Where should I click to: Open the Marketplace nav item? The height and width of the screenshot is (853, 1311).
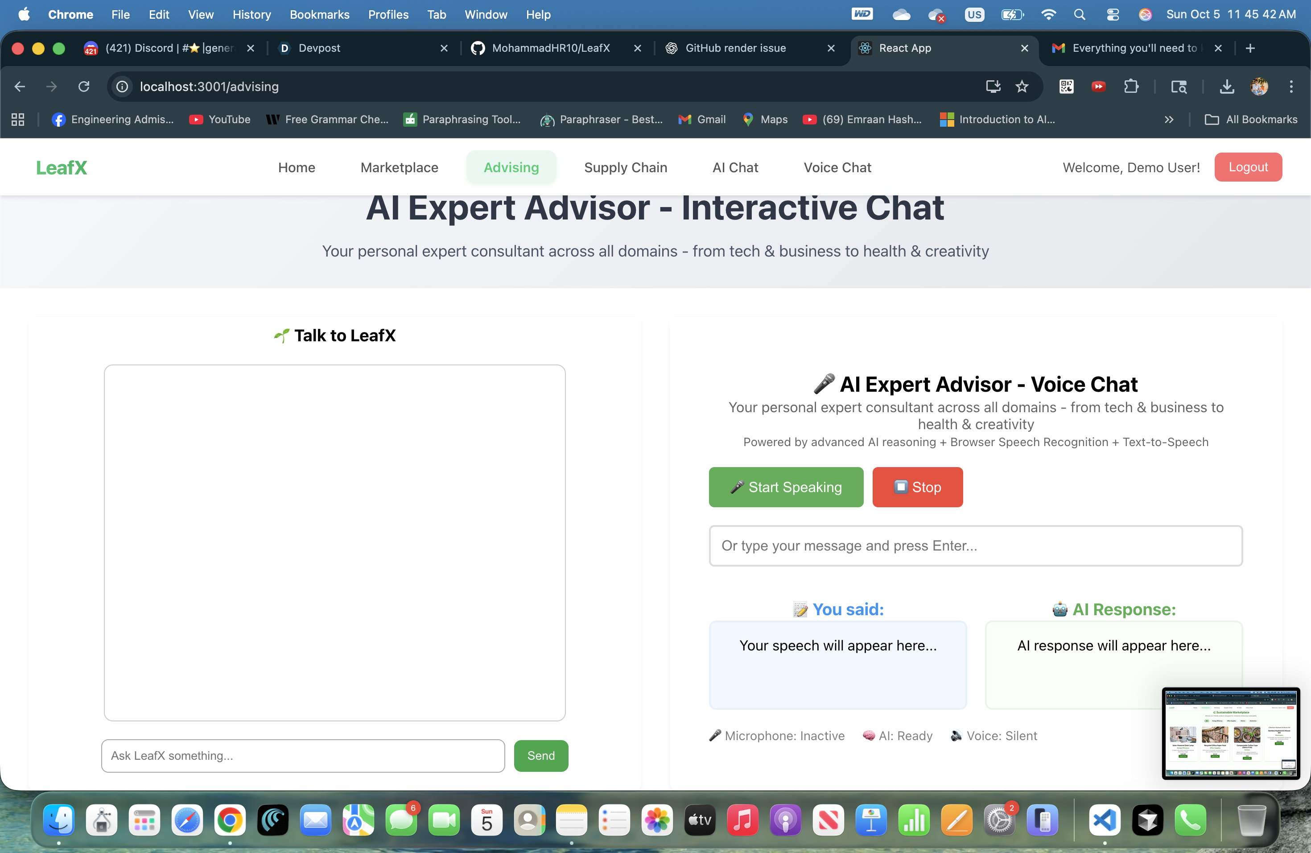[400, 167]
